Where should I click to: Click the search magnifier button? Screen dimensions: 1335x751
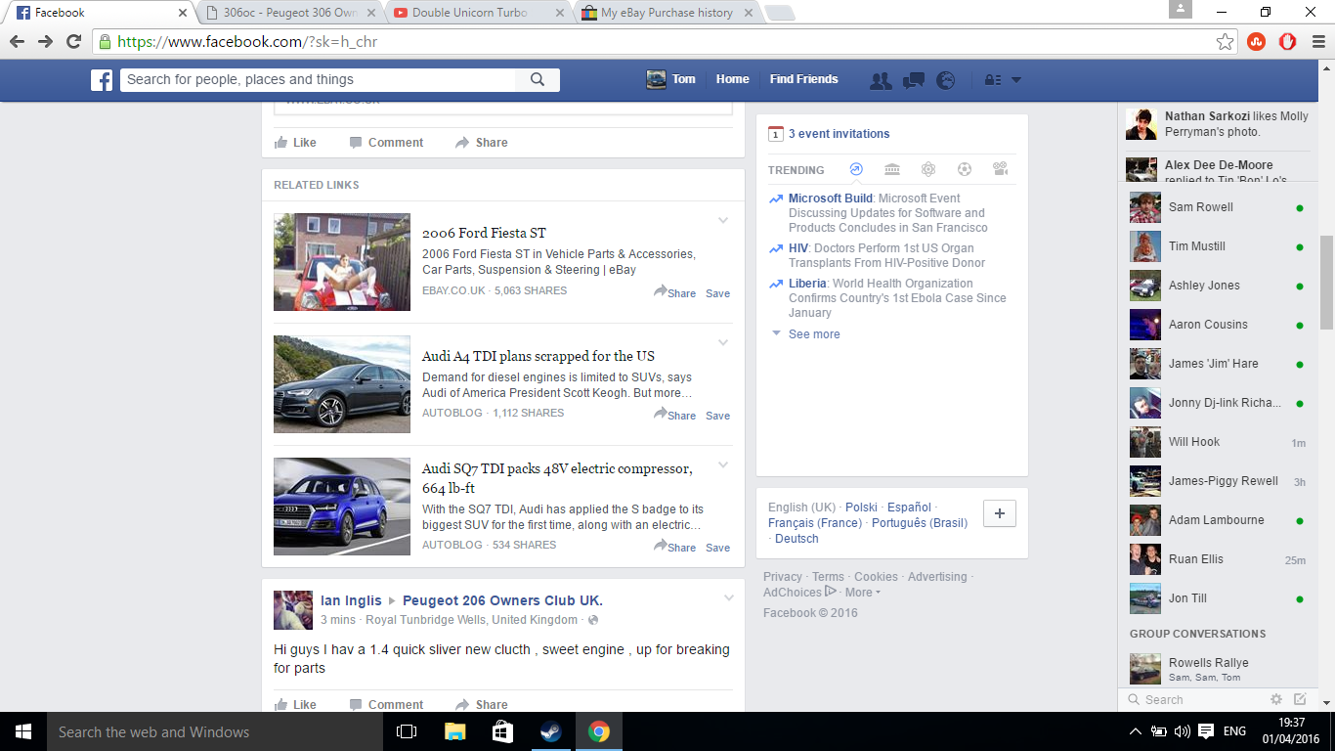(538, 80)
